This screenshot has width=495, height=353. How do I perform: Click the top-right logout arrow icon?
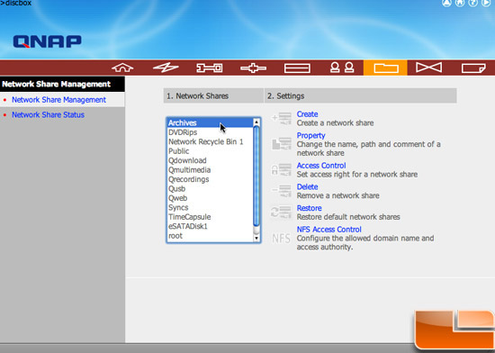click(486, 3)
